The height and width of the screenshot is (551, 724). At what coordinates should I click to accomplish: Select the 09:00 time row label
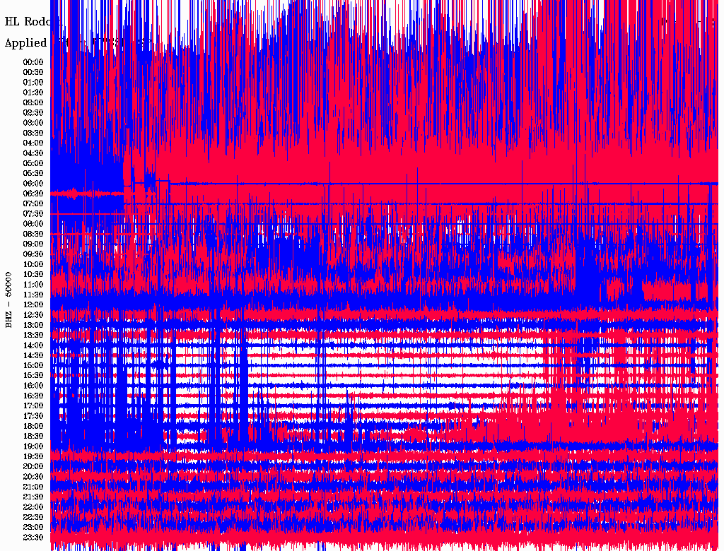click(33, 244)
